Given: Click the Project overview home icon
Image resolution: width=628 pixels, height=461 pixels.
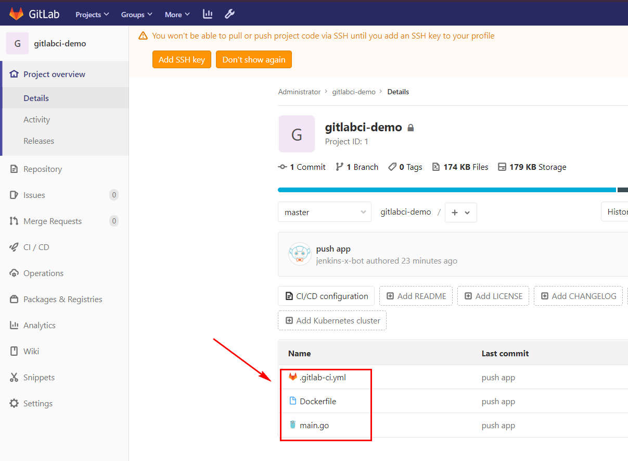Looking at the screenshot, I should [14, 74].
